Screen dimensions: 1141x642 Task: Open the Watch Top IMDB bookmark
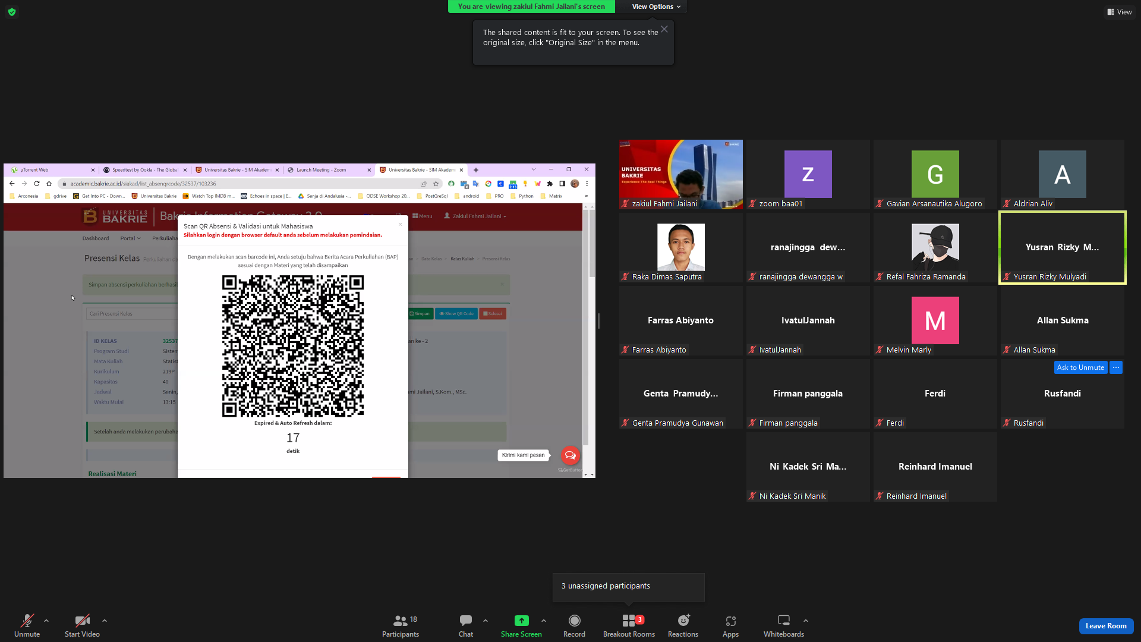click(209, 196)
